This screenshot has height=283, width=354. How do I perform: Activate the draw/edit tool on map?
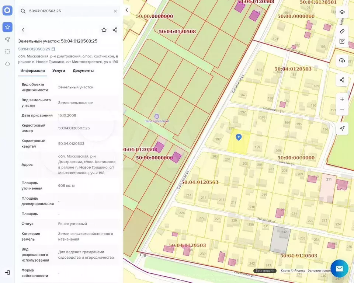342,41
